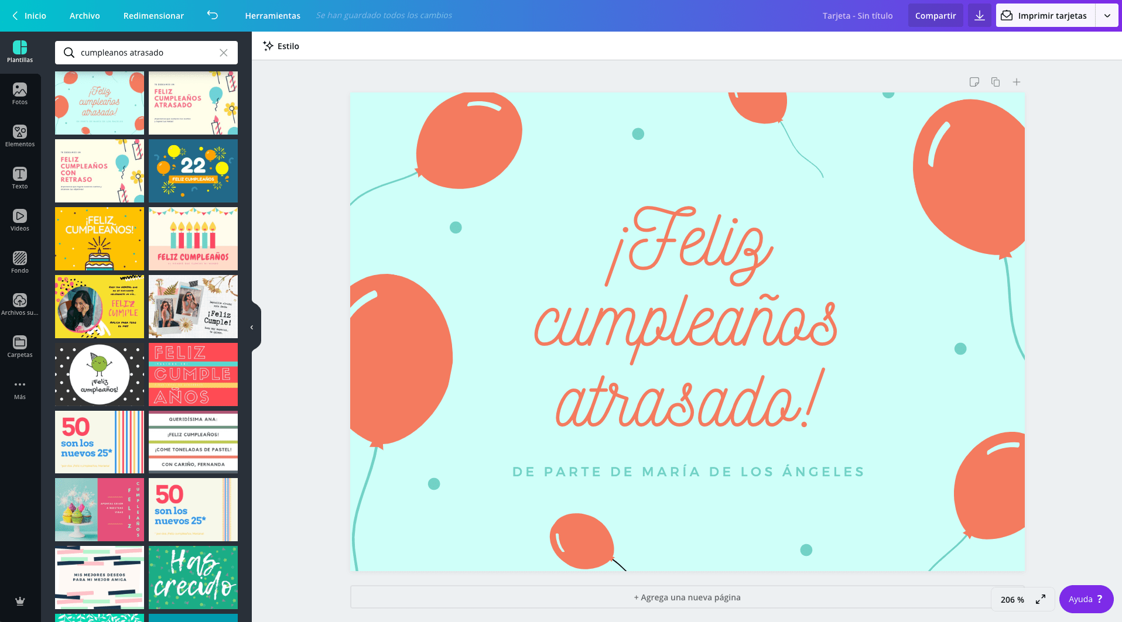Screen dimensions: 1122x622
Task: Edit the title Tarjeta - Sin título
Action: click(x=857, y=16)
